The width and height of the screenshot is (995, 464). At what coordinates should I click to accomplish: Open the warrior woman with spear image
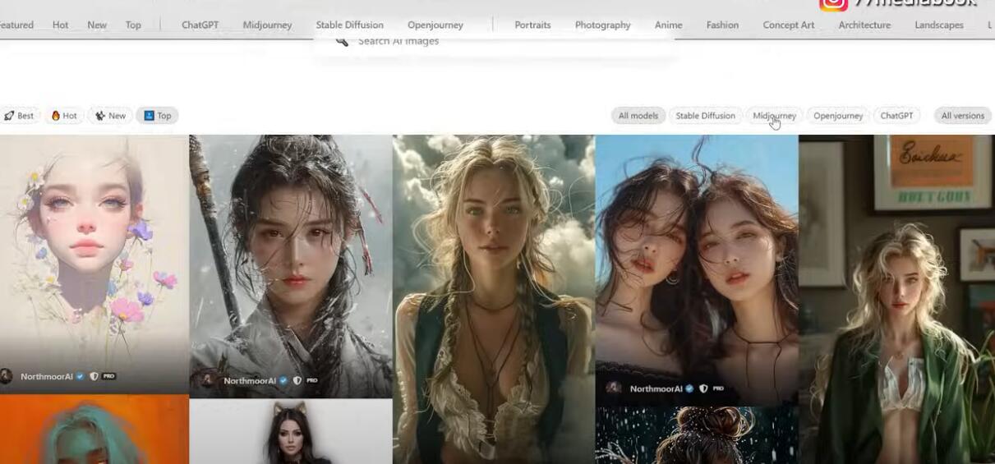coord(291,267)
